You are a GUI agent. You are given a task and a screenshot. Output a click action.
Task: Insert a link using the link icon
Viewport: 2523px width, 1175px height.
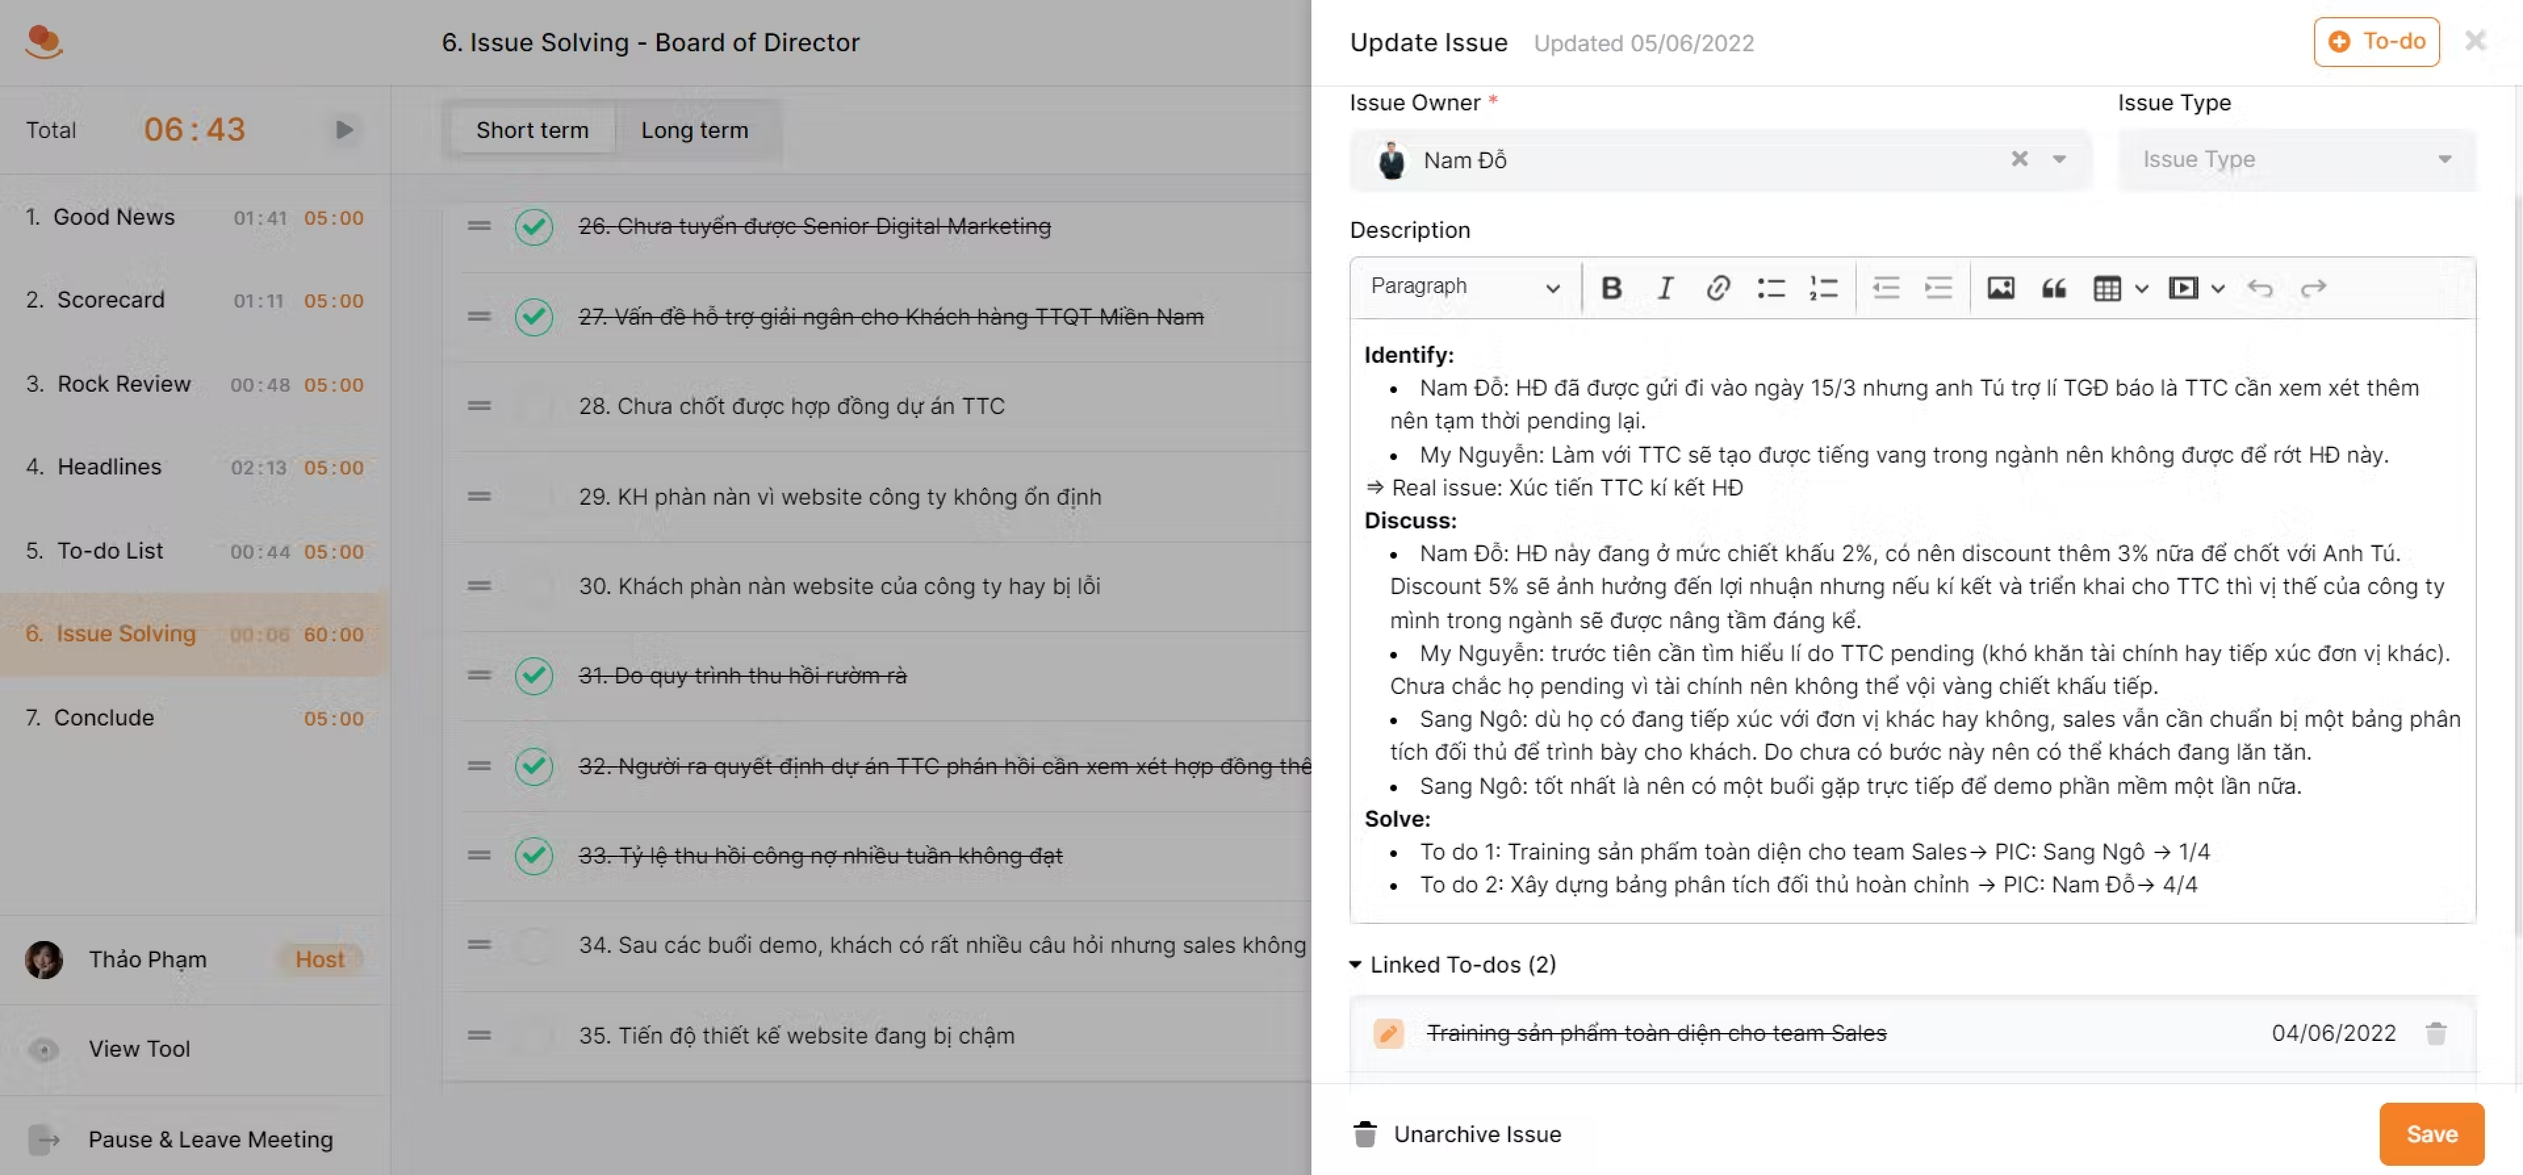(1717, 287)
